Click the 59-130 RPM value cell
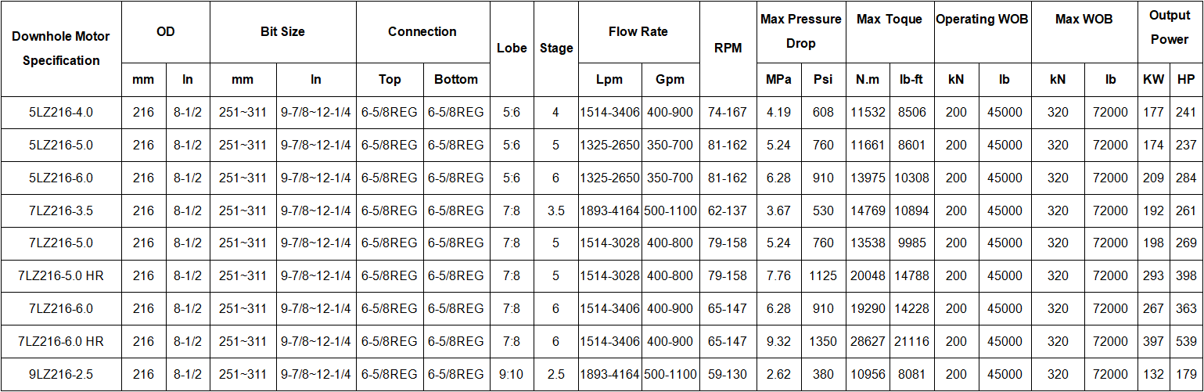The width and height of the screenshot is (1204, 392). [728, 374]
